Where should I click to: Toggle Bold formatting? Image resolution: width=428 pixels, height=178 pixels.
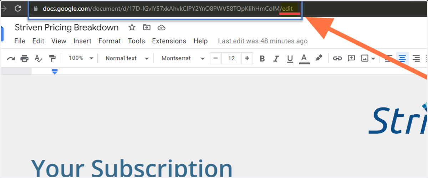click(262, 58)
